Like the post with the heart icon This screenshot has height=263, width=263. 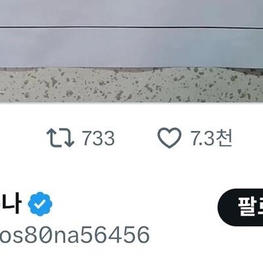[x=170, y=138]
